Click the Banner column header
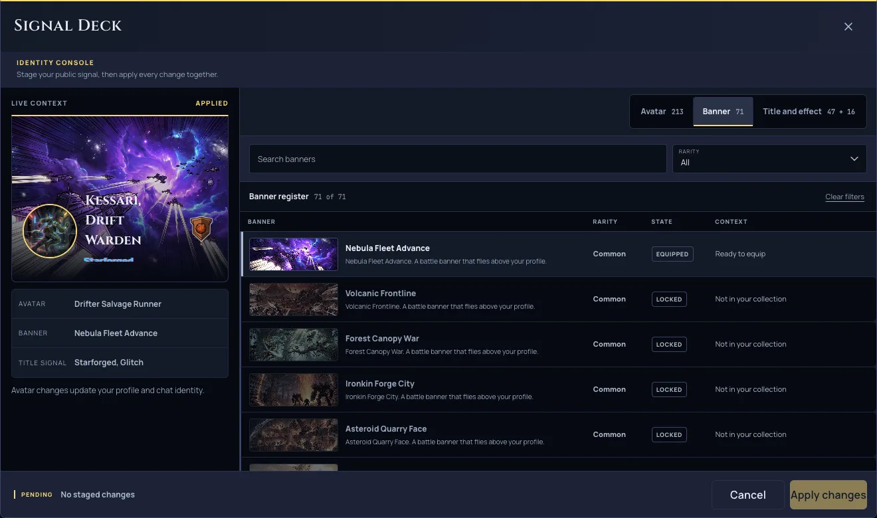The height and width of the screenshot is (518, 877). [261, 222]
